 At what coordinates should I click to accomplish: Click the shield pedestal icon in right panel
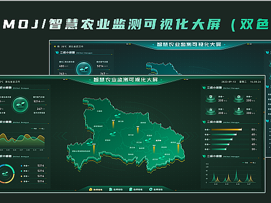click(211, 98)
